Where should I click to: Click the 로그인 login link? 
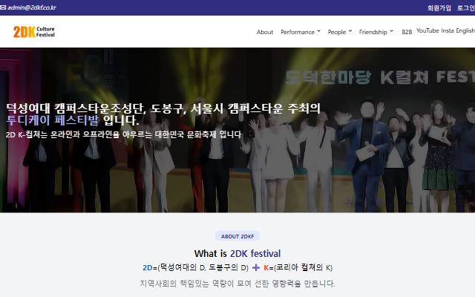(x=466, y=8)
